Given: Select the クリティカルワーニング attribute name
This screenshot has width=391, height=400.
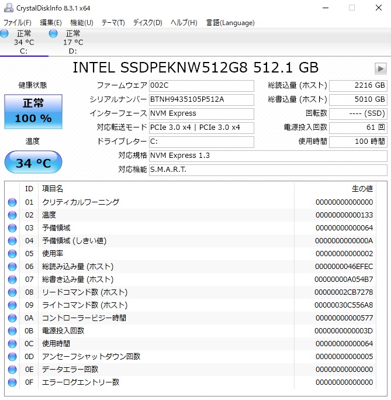Looking at the screenshot, I should tap(81, 202).
